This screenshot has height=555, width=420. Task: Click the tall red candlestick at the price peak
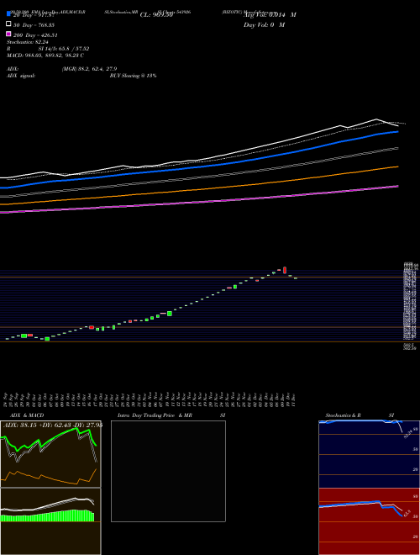point(285,271)
